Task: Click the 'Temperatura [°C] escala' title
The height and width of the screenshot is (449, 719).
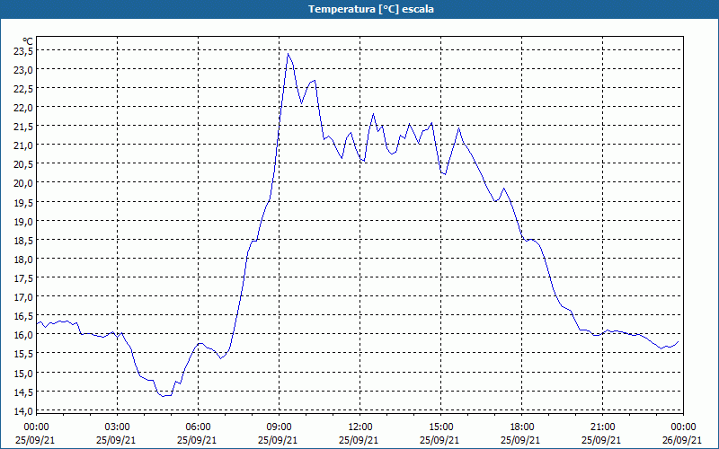Action: tap(371, 9)
